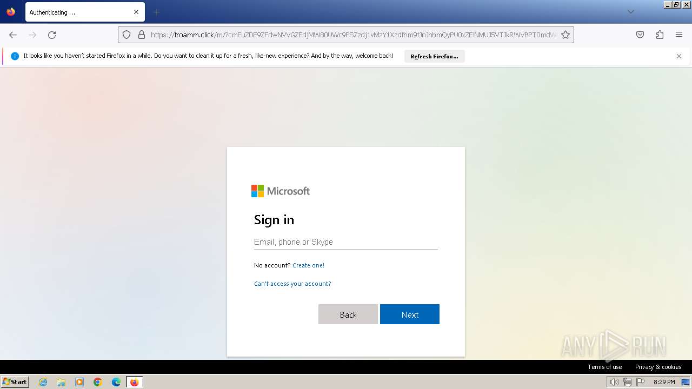Dismiss the Firefox notification bar
692x389 pixels.
tap(679, 56)
